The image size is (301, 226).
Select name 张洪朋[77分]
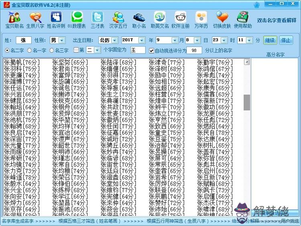[22, 114]
